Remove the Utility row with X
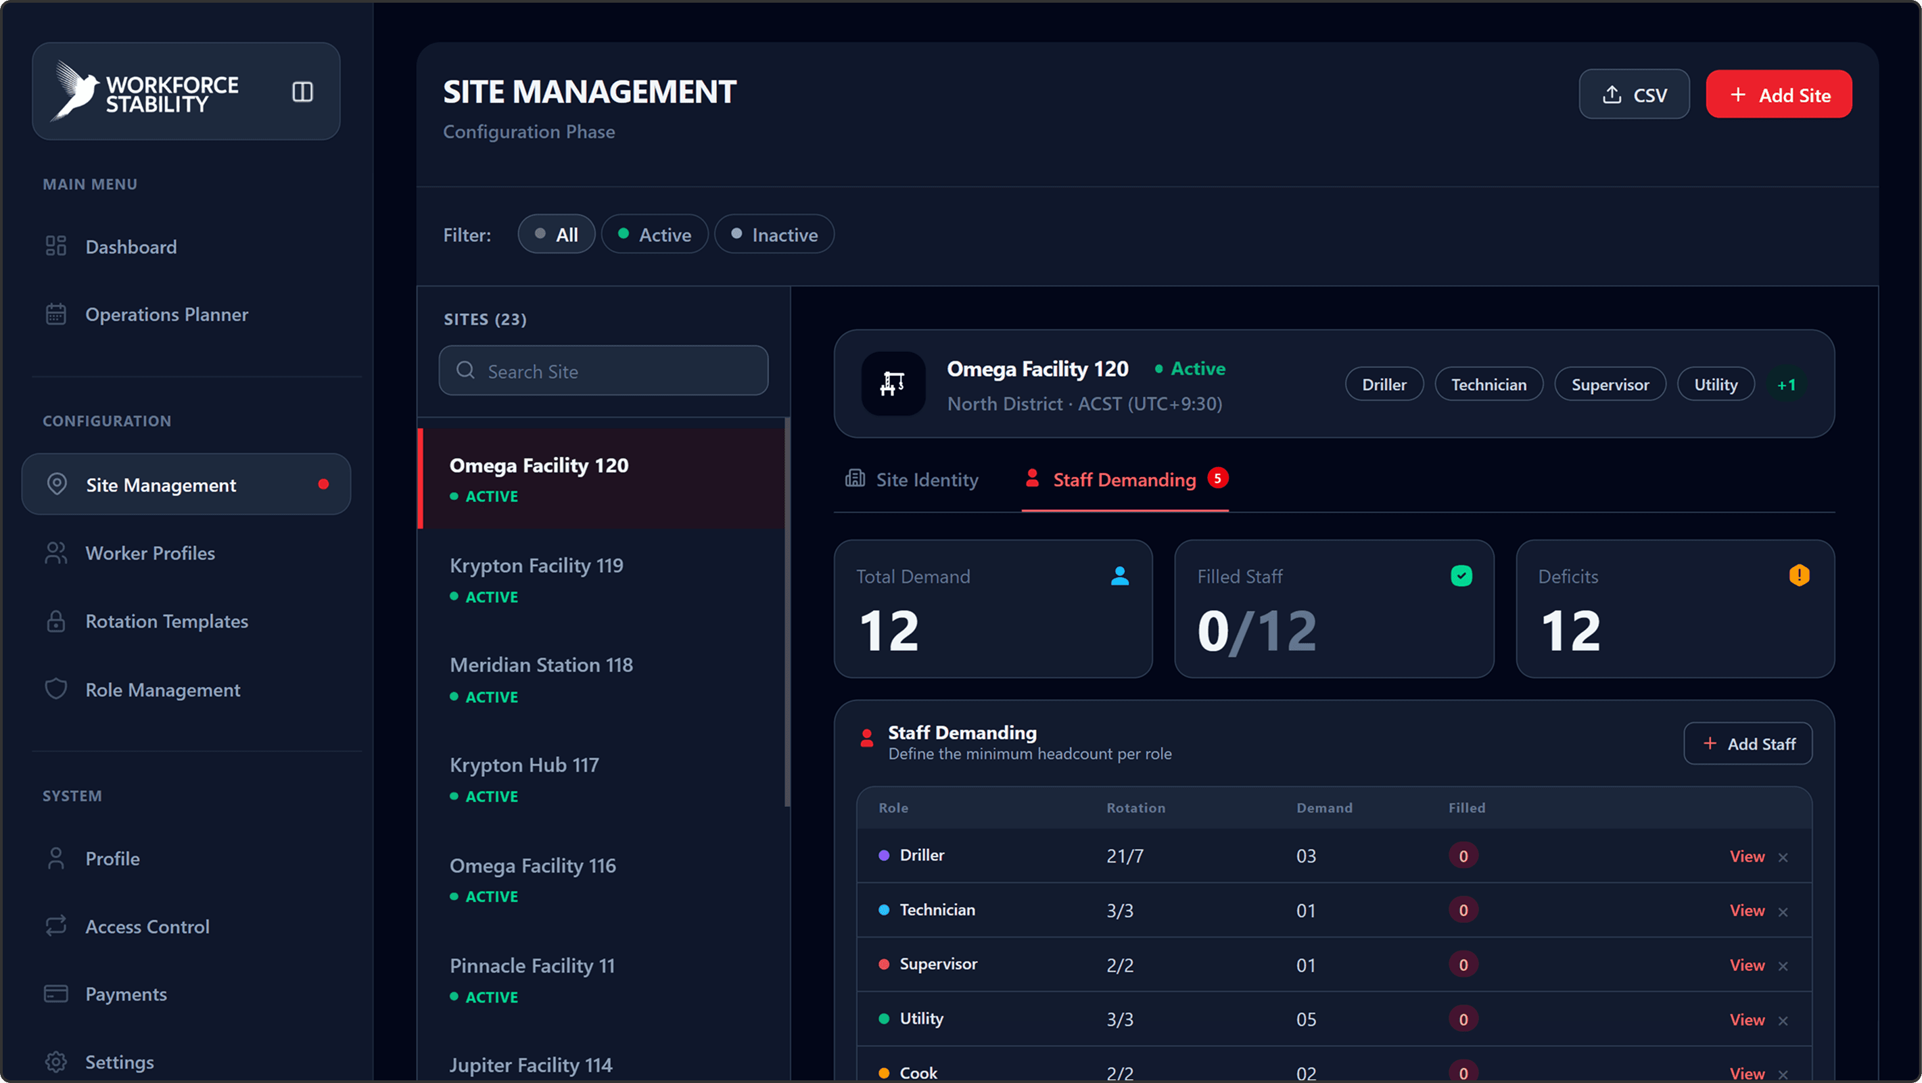 point(1783,1021)
